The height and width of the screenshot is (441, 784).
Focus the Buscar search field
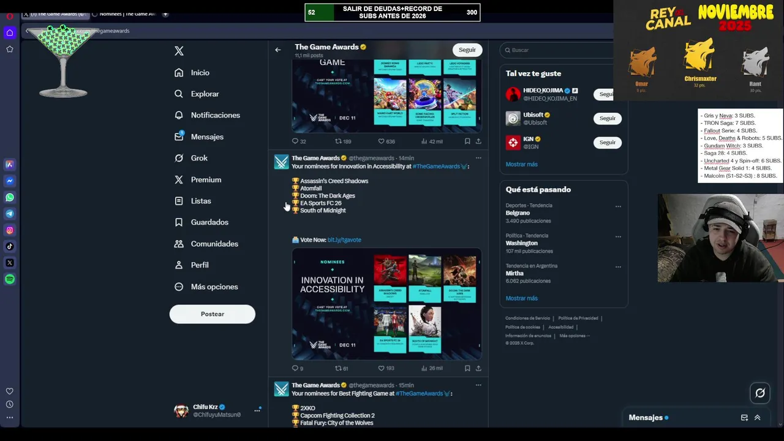click(x=557, y=50)
